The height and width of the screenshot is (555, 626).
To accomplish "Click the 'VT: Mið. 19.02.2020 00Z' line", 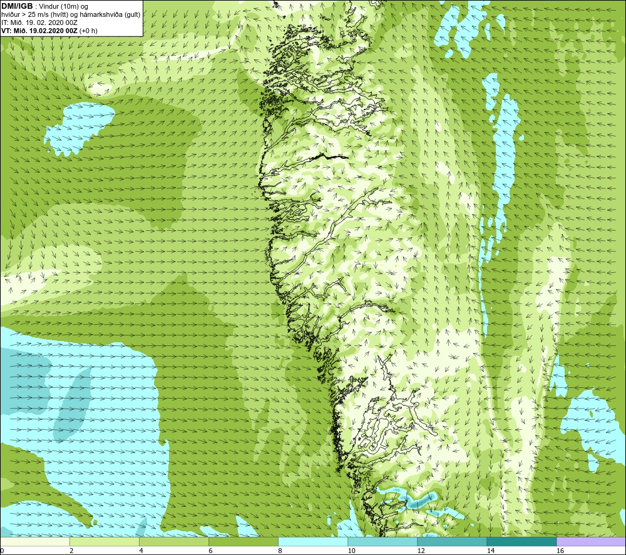I will 39,31.
